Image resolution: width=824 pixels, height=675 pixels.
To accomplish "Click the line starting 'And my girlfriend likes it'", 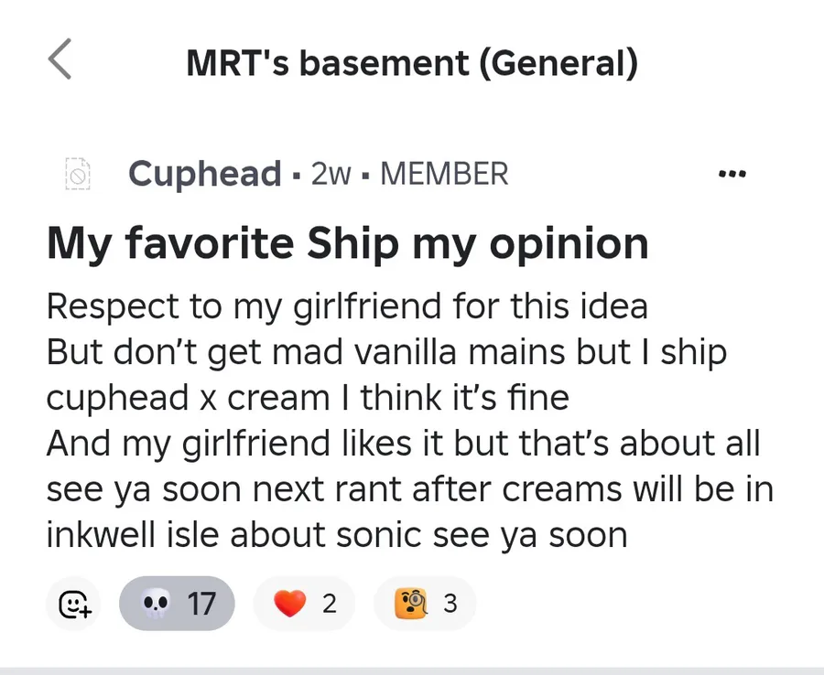I will pos(403,444).
